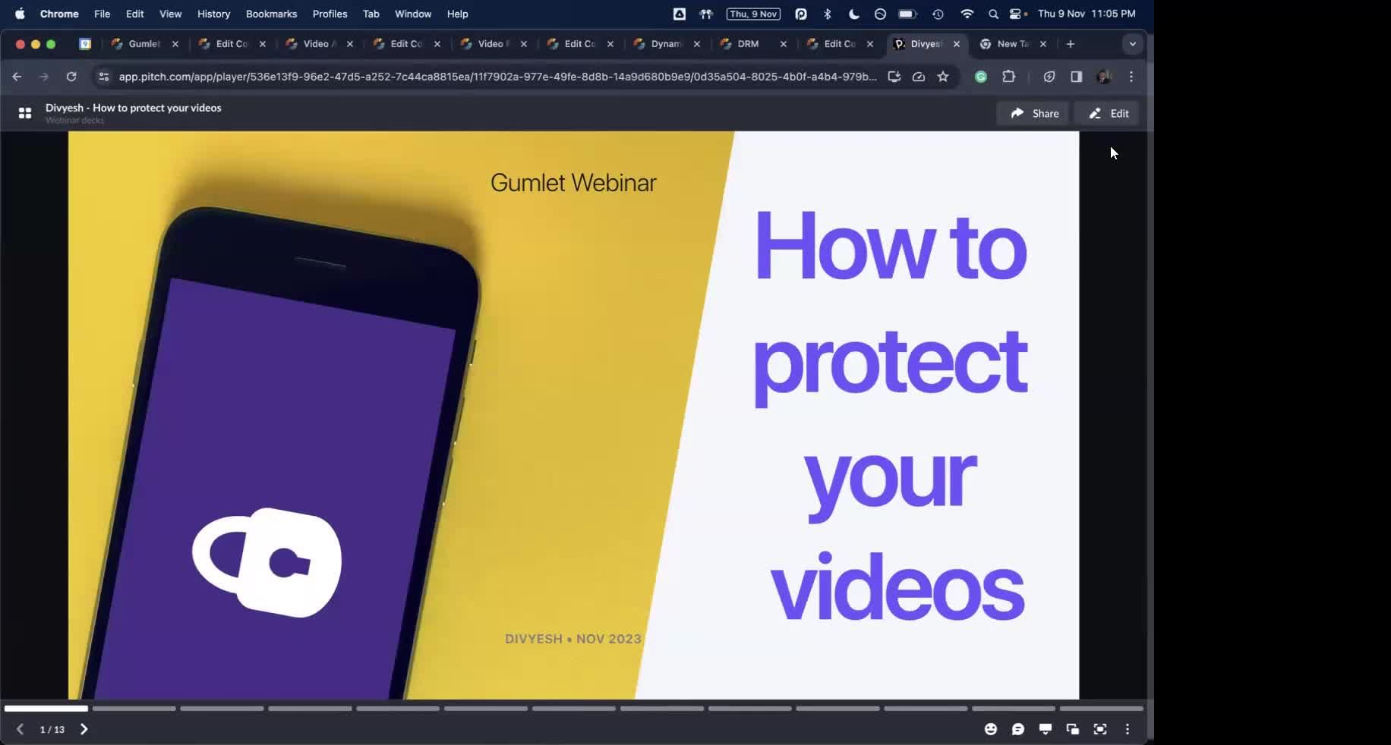The height and width of the screenshot is (745, 1391).
Task: Bookmark this page with star icon
Action: click(943, 77)
